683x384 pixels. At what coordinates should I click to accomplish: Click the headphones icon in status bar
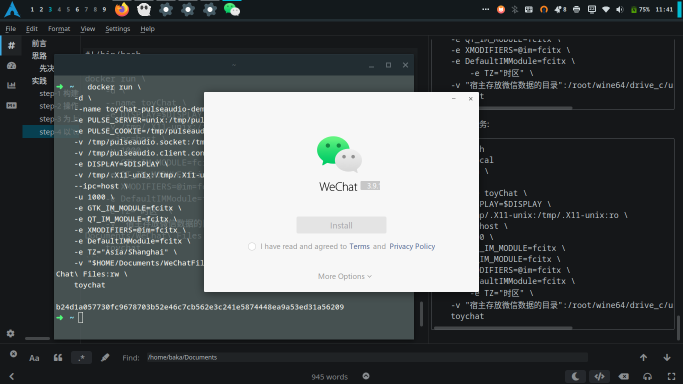[647, 376]
